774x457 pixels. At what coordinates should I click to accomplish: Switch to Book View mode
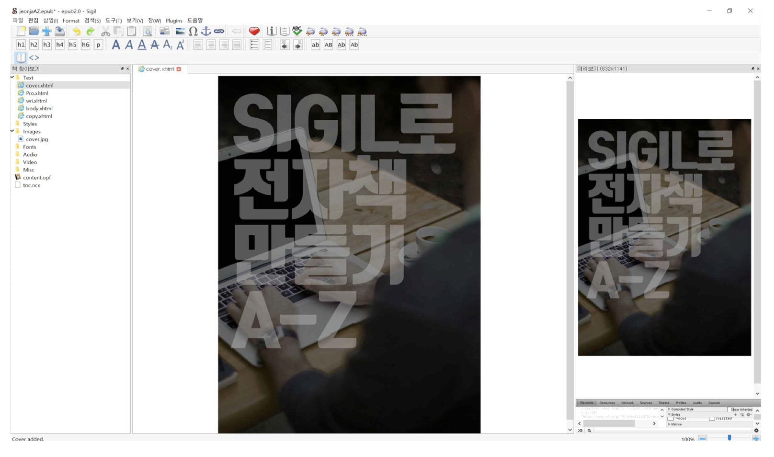click(21, 57)
